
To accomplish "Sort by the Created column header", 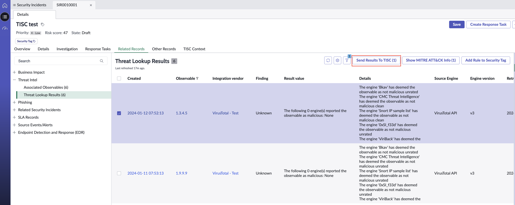I will pyautogui.click(x=134, y=78).
